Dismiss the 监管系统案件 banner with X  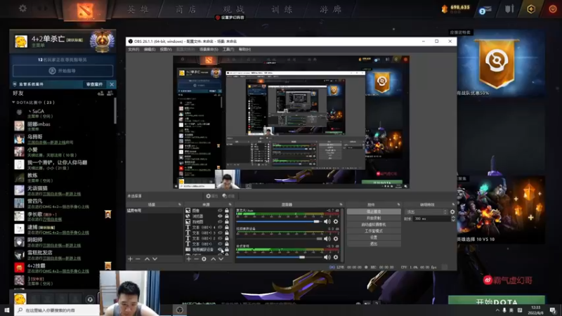click(112, 84)
